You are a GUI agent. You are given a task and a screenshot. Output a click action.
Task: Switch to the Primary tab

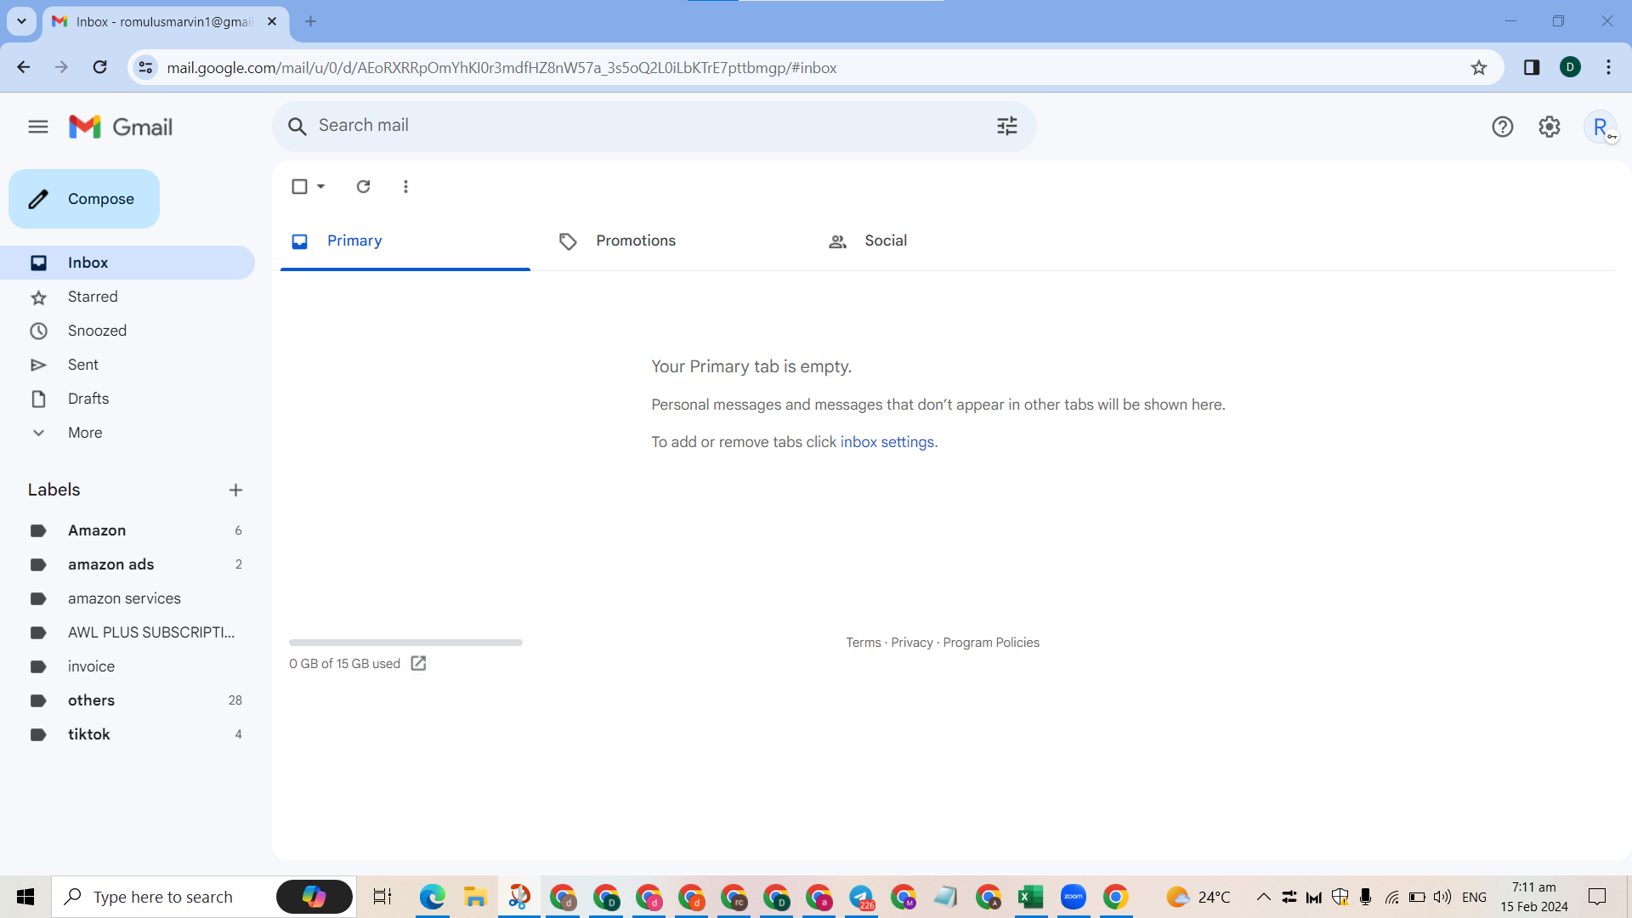[405, 241]
